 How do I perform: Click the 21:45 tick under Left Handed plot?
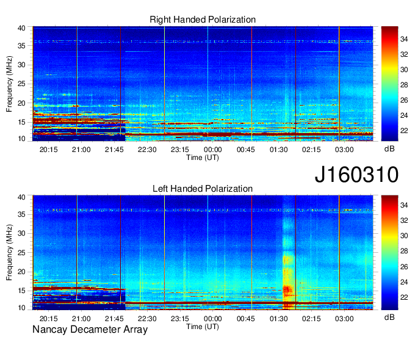(114, 319)
